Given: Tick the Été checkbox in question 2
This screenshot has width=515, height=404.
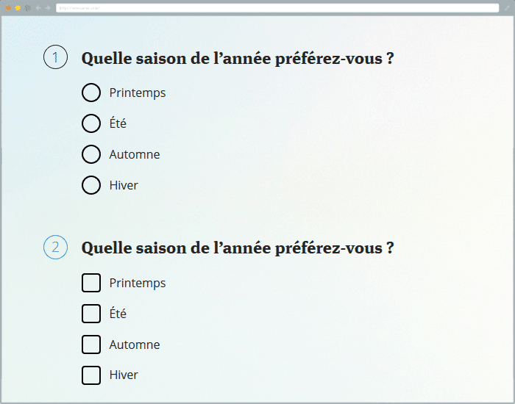Looking at the screenshot, I should (x=91, y=314).
